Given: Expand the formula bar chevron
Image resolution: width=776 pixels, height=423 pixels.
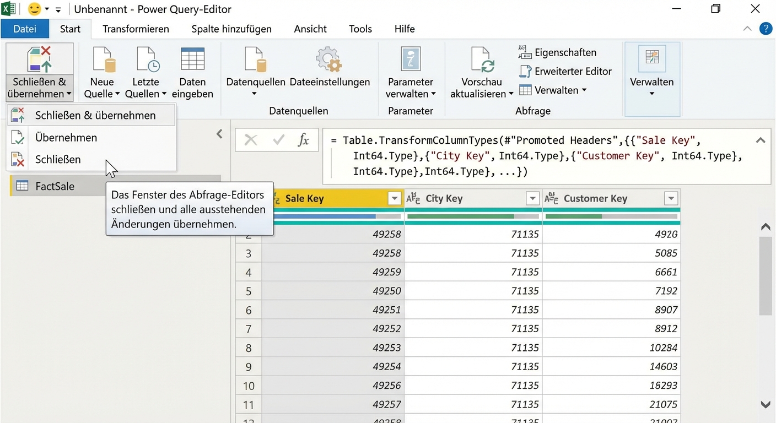Looking at the screenshot, I should (761, 140).
